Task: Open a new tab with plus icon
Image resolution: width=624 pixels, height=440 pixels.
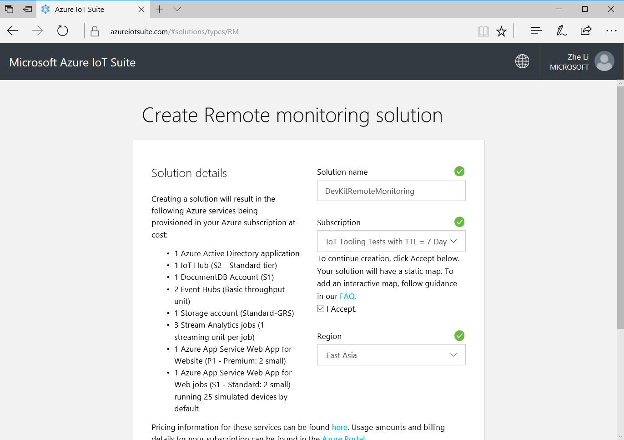Action: pyautogui.click(x=159, y=9)
